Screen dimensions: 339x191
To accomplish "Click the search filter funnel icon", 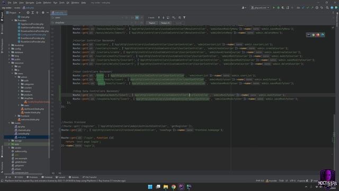I will point(184,18).
